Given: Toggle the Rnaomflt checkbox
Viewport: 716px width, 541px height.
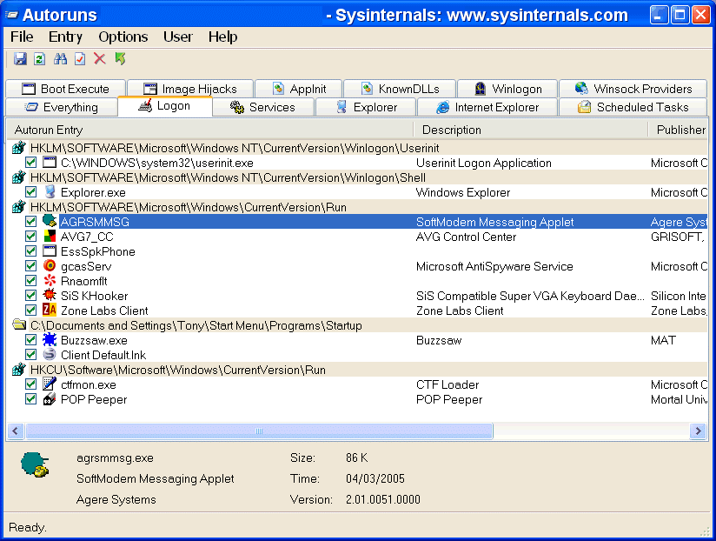Looking at the screenshot, I should click(31, 281).
